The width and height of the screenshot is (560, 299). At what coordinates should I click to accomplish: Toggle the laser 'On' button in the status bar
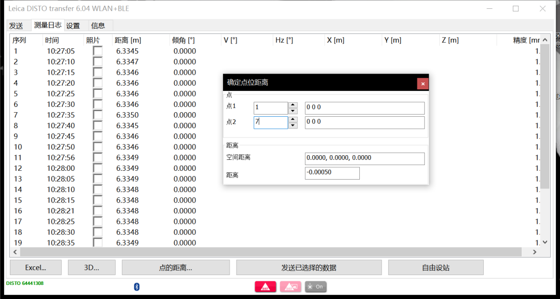tap(315, 286)
